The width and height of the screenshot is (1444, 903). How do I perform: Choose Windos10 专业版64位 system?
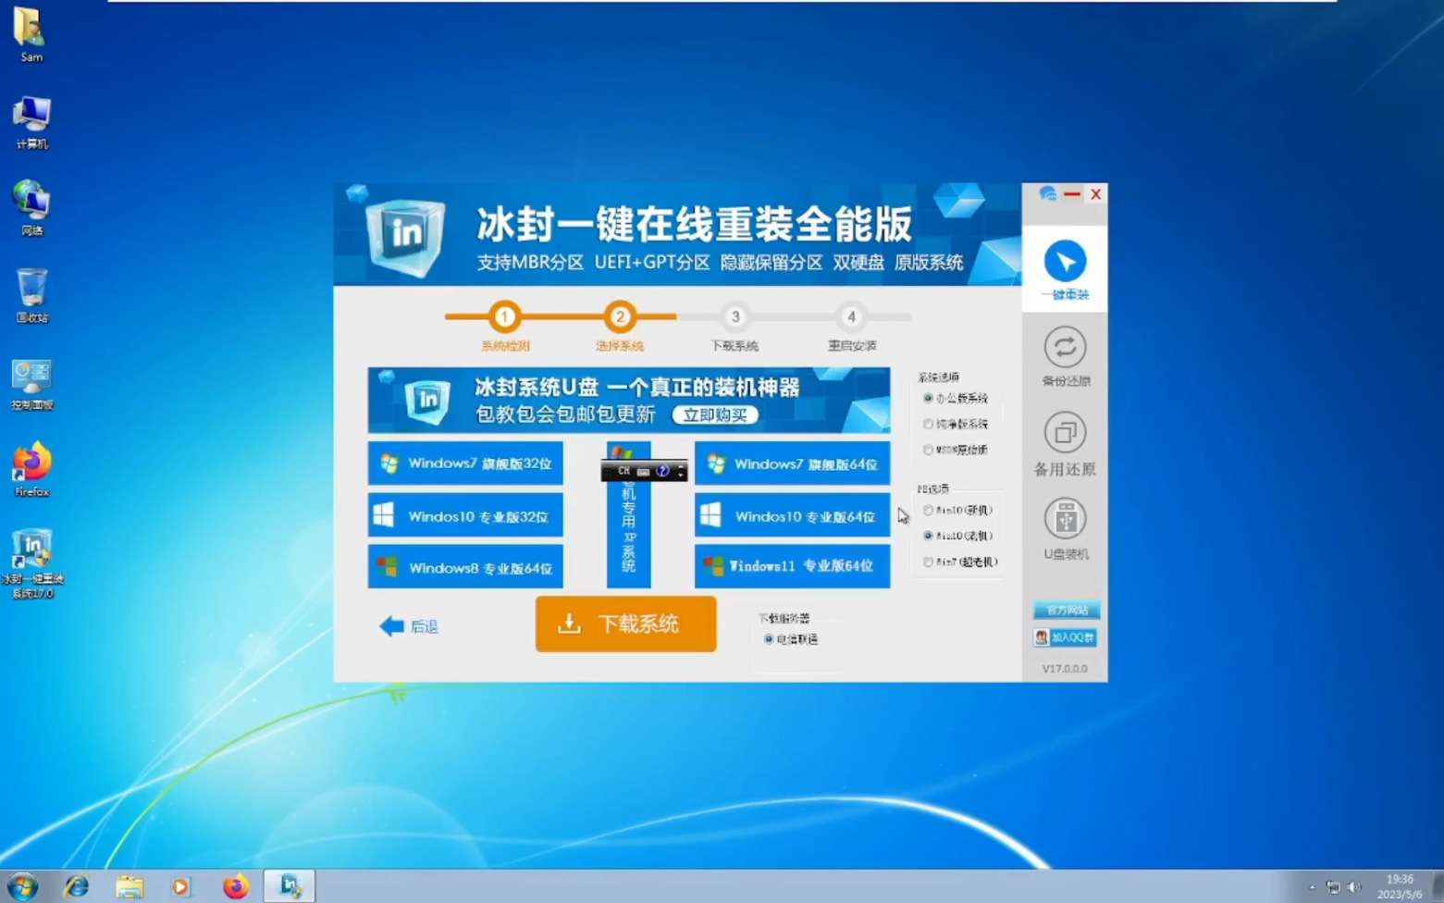(x=792, y=516)
